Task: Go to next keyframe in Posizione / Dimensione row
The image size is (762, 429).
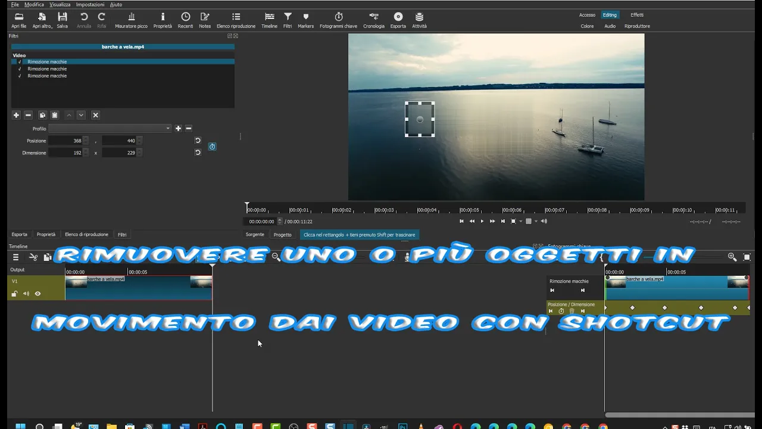Action: click(x=583, y=311)
